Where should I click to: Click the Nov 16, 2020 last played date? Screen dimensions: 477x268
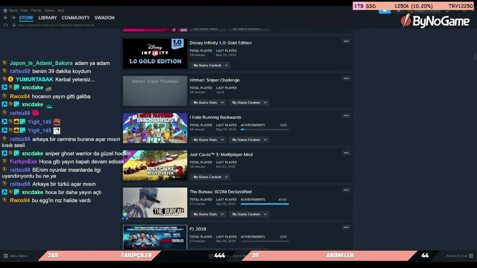coord(226,241)
